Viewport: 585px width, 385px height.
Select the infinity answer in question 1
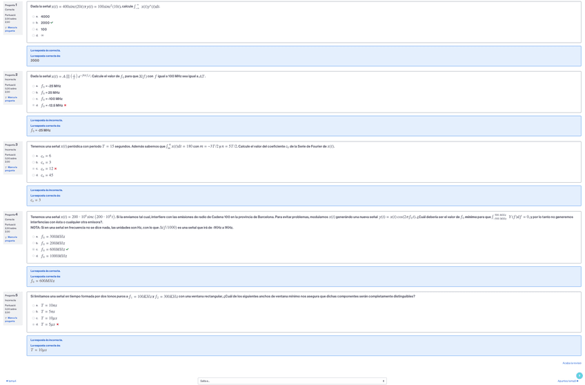pyautogui.click(x=33, y=35)
